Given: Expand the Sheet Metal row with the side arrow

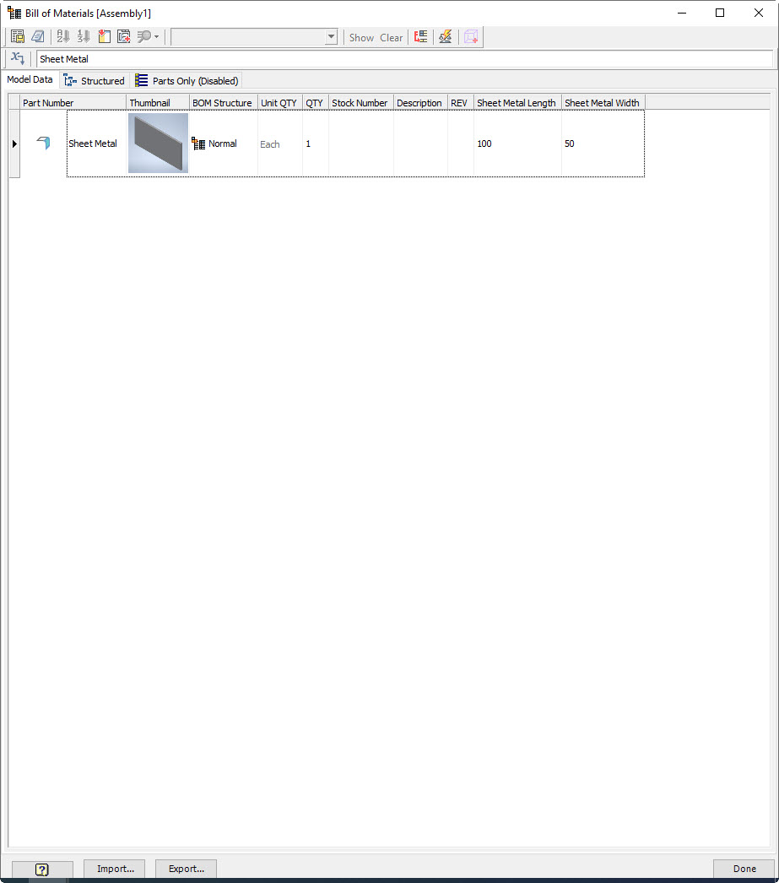Looking at the screenshot, I should (14, 144).
